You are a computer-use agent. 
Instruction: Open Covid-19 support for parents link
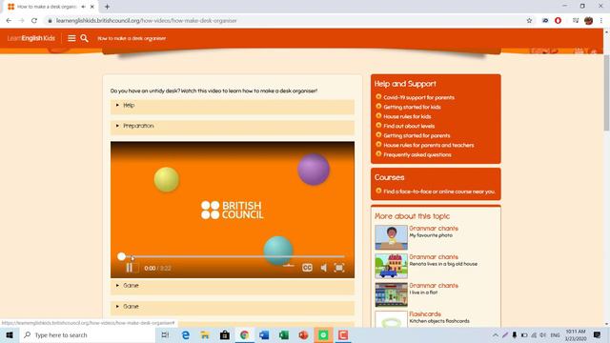point(418,97)
